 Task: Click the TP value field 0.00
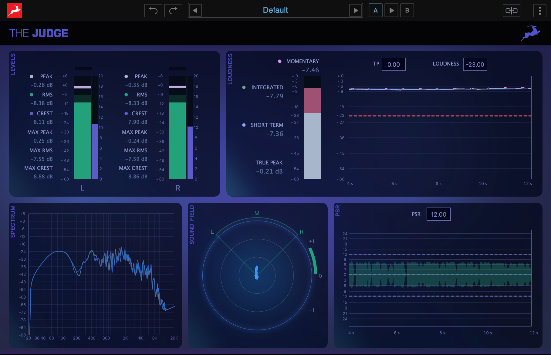(x=394, y=64)
